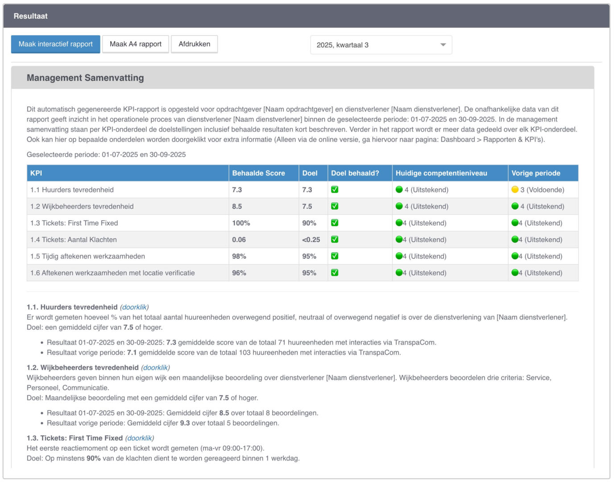Open doorklik link for Tickets: First Time Fixed

tap(140, 438)
